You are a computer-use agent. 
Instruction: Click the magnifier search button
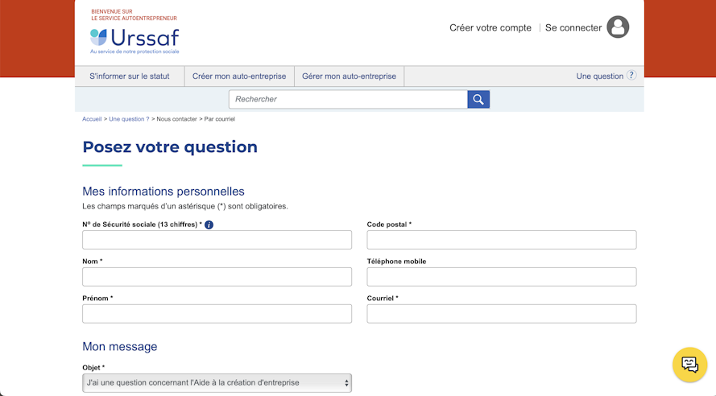coord(478,99)
